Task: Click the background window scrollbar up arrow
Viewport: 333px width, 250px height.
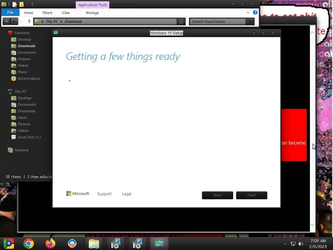Action: click(x=313, y=32)
